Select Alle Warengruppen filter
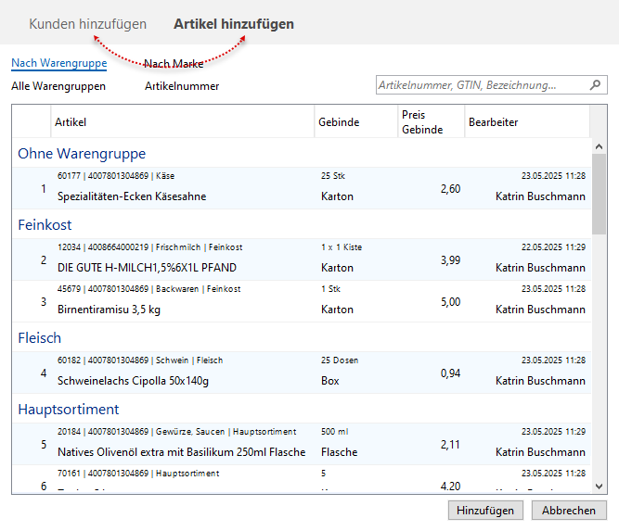The width and height of the screenshot is (619, 531). (58, 86)
